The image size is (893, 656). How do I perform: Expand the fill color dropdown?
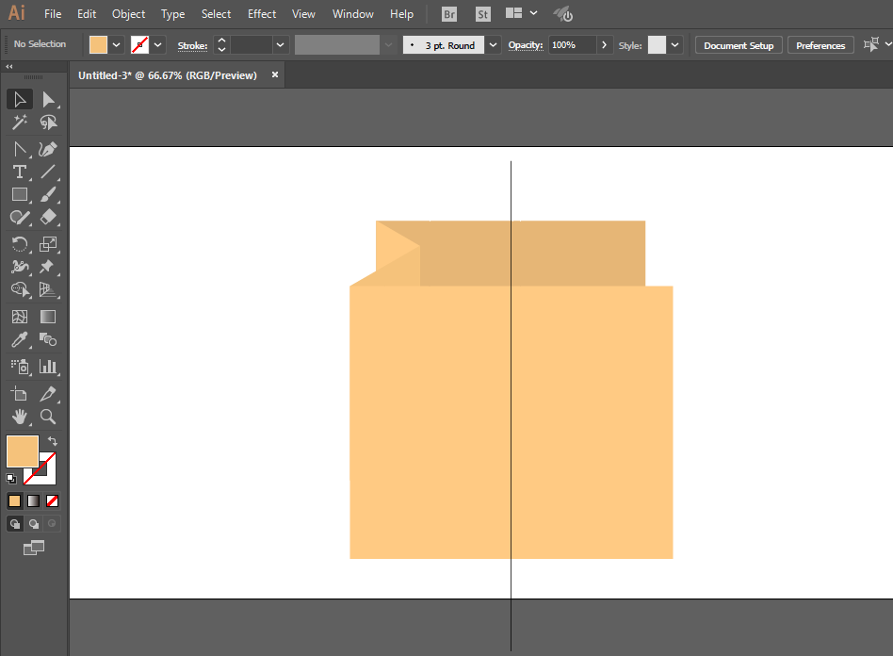[116, 45]
